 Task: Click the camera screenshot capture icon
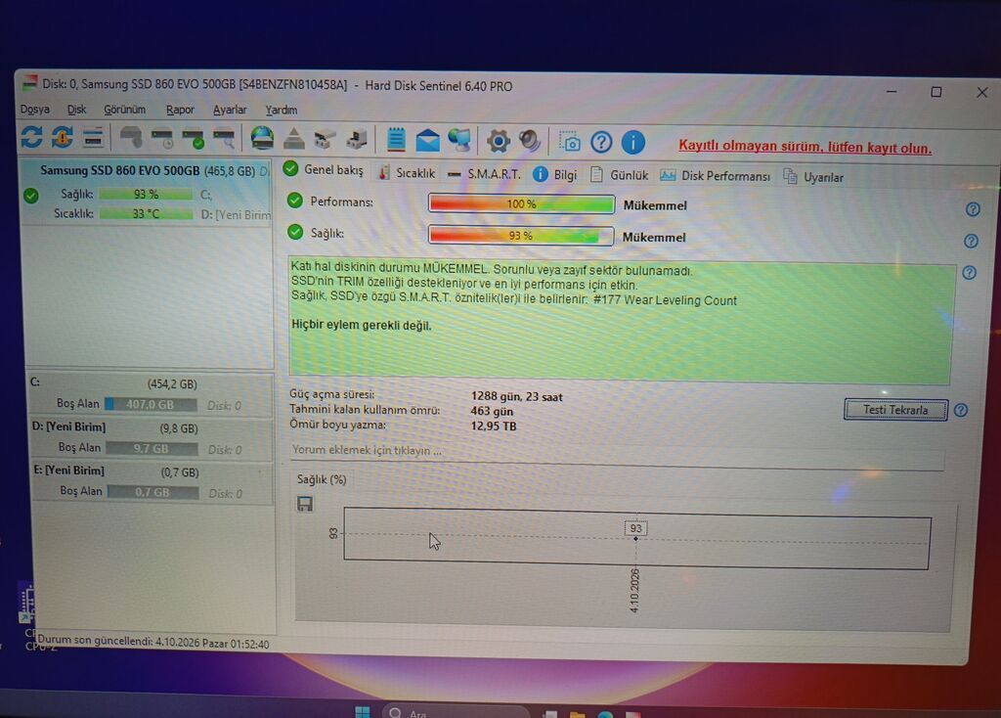[x=569, y=141]
